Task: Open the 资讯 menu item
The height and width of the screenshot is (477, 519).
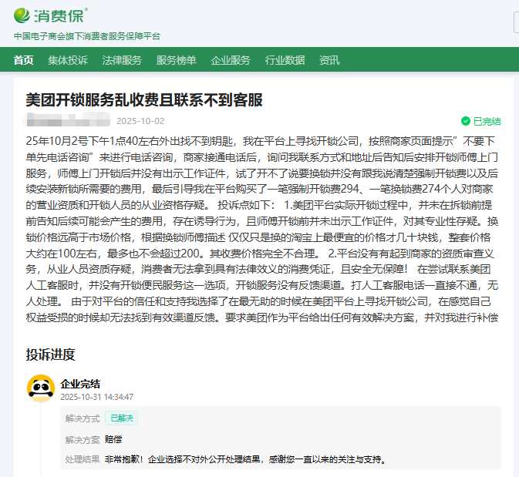Action: click(x=329, y=60)
